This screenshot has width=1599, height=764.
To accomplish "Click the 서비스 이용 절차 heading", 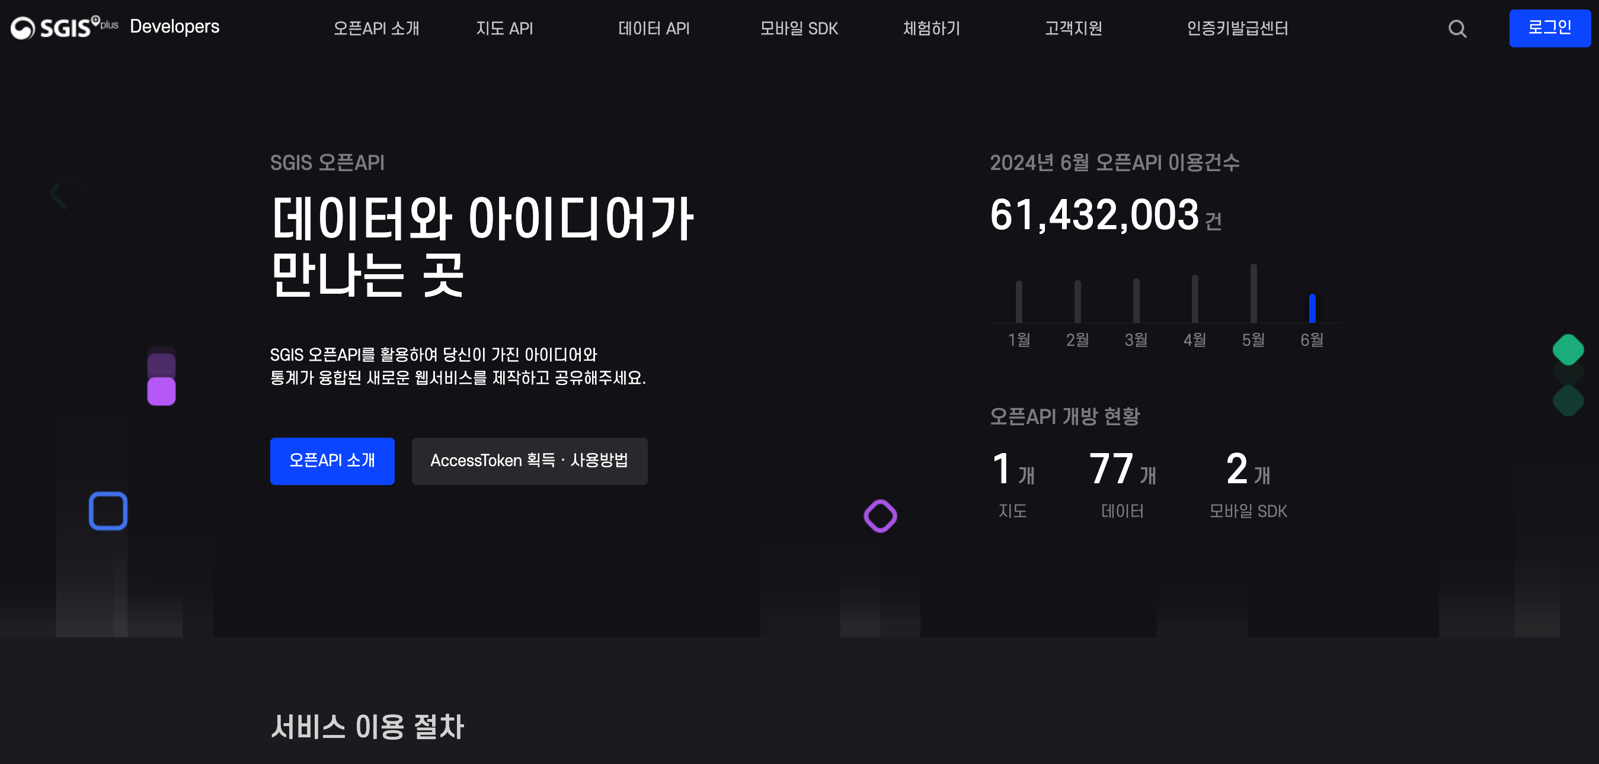I will [x=367, y=726].
